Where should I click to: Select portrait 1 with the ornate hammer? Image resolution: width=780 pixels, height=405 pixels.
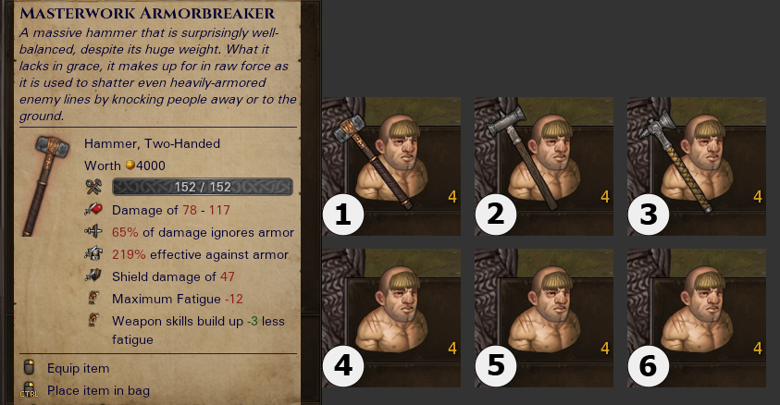[391, 166]
